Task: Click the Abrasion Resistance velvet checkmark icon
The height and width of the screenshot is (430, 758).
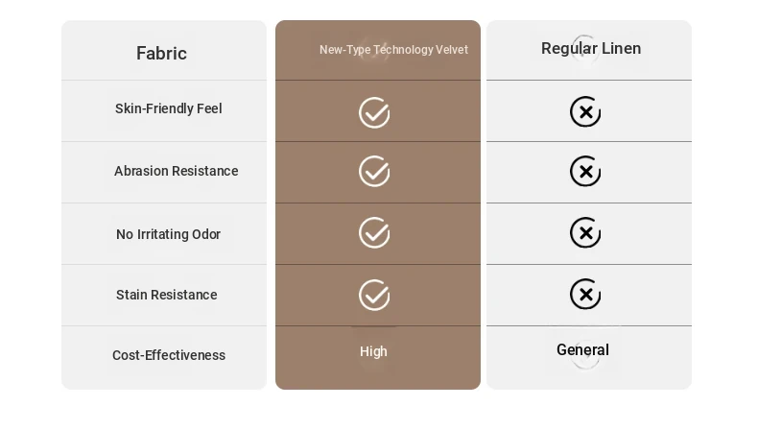Action: (x=374, y=171)
